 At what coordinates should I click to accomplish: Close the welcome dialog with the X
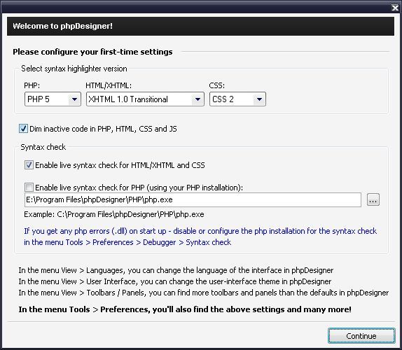pyautogui.click(x=395, y=8)
